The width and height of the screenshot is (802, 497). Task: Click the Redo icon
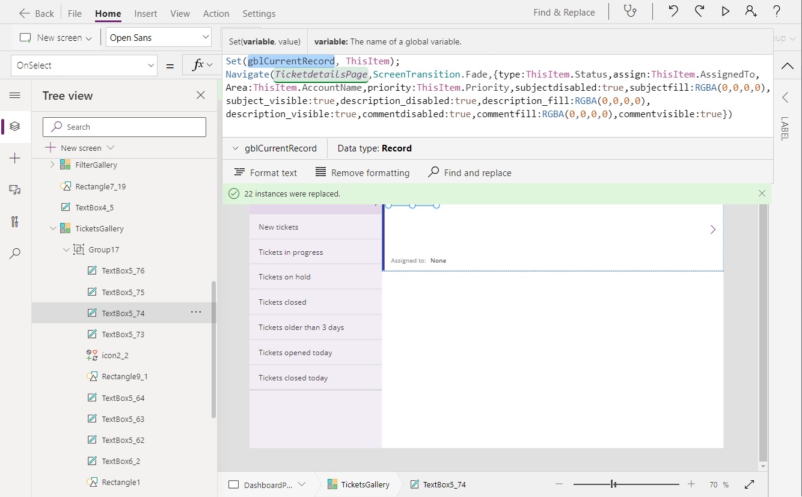699,11
